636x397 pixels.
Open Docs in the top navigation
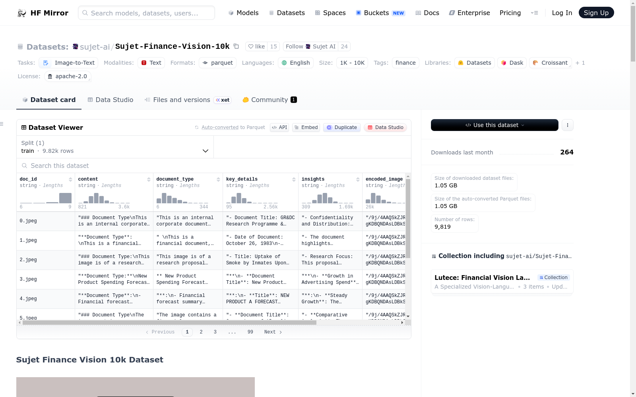[427, 13]
